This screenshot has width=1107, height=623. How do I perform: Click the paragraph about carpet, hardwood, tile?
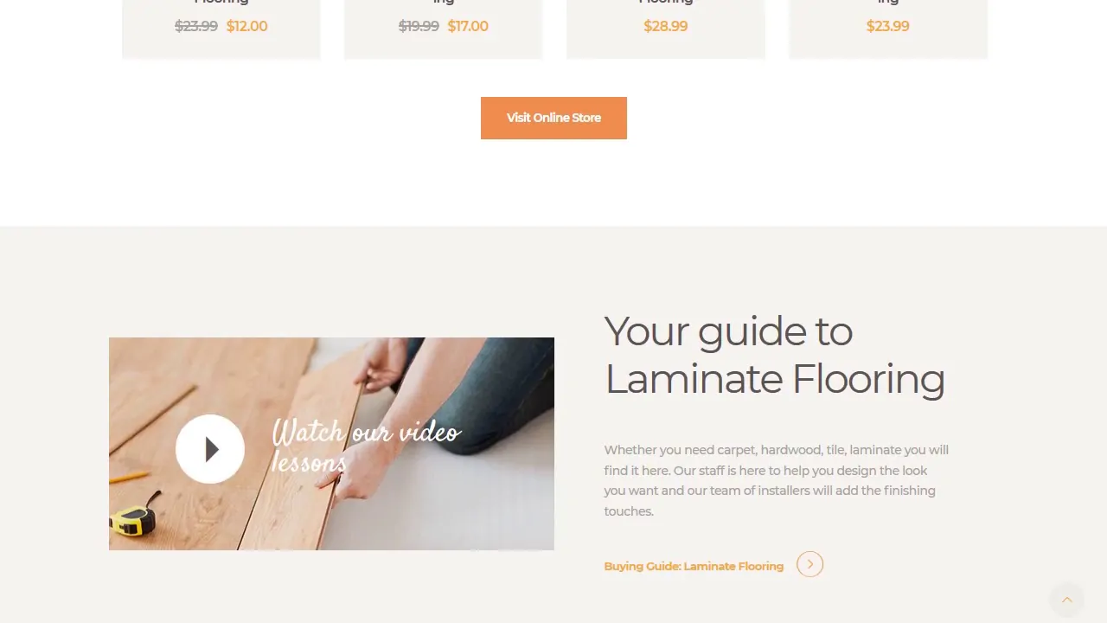(777, 480)
